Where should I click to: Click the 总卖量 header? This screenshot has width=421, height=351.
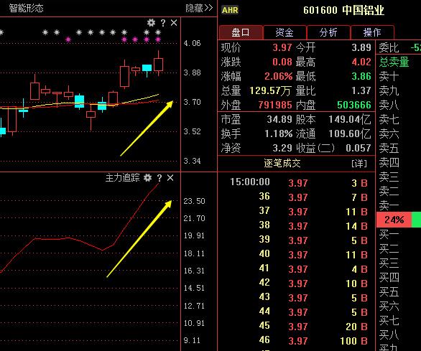[394, 62]
